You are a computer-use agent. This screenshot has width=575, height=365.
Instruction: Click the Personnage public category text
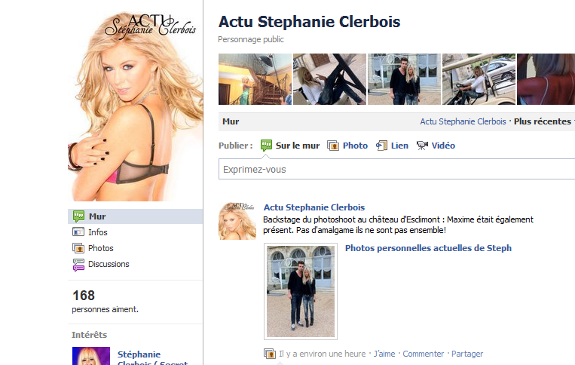pyautogui.click(x=251, y=39)
